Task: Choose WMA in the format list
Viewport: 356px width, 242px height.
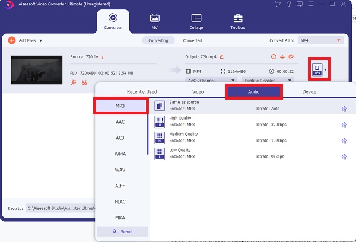Action: click(x=120, y=154)
